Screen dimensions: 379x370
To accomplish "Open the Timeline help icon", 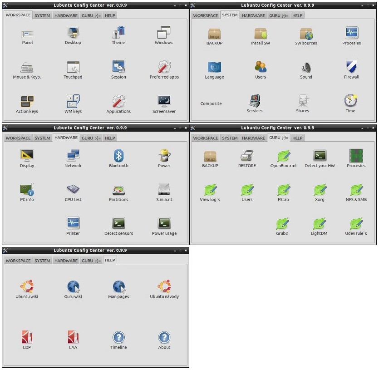I will [x=118, y=337].
